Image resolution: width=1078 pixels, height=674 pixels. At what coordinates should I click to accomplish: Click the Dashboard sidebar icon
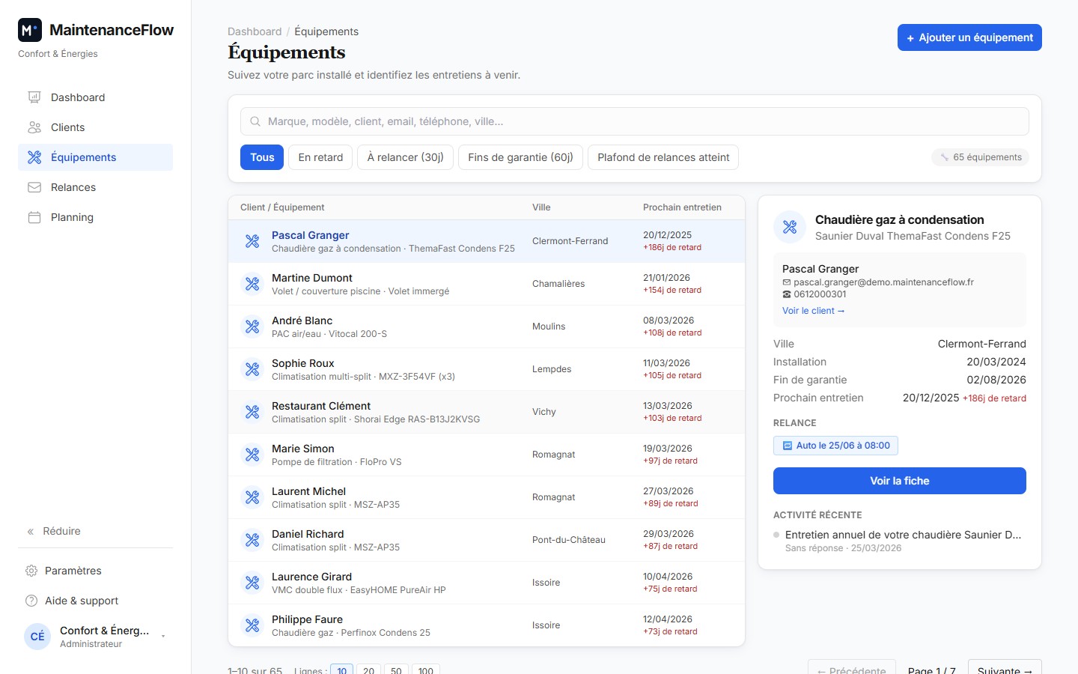[34, 97]
